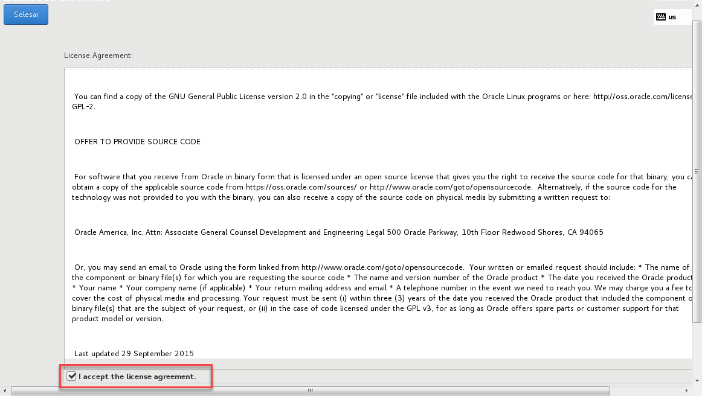
Task: Click the horizontal scrollbar left arrow
Action: pyautogui.click(x=4, y=391)
